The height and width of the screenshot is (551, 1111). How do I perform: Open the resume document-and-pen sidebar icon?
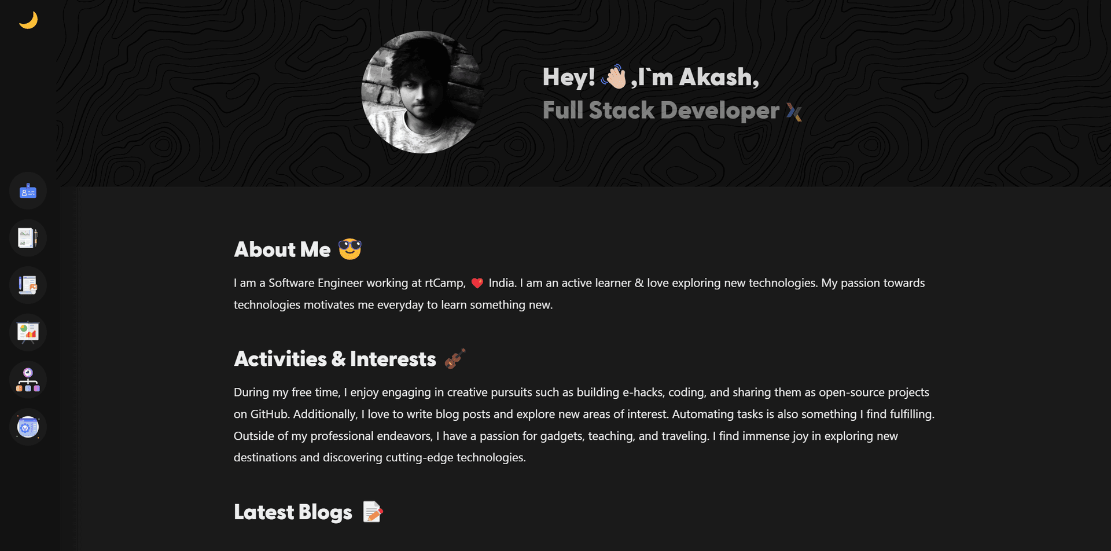pos(28,238)
